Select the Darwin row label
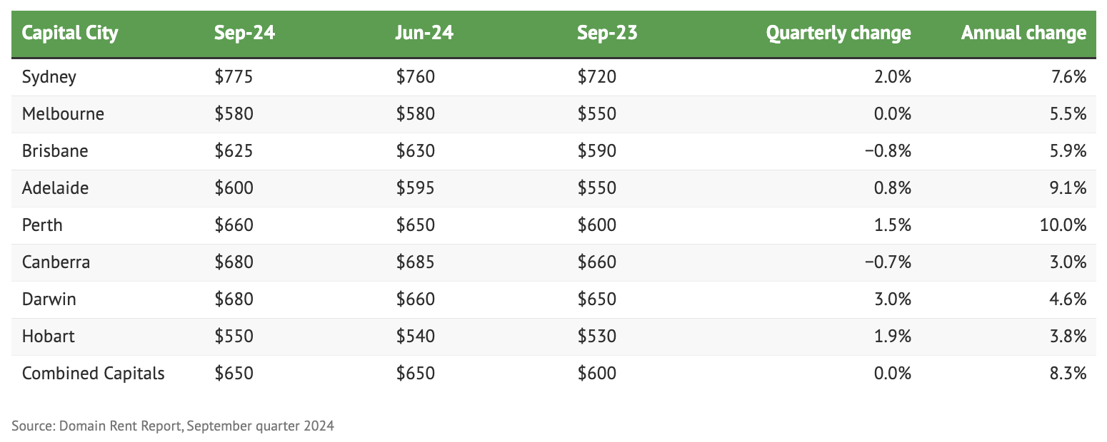Screen dimensions: 1107x442 (49, 299)
